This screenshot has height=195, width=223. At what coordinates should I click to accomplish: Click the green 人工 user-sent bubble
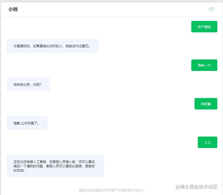point(208,142)
